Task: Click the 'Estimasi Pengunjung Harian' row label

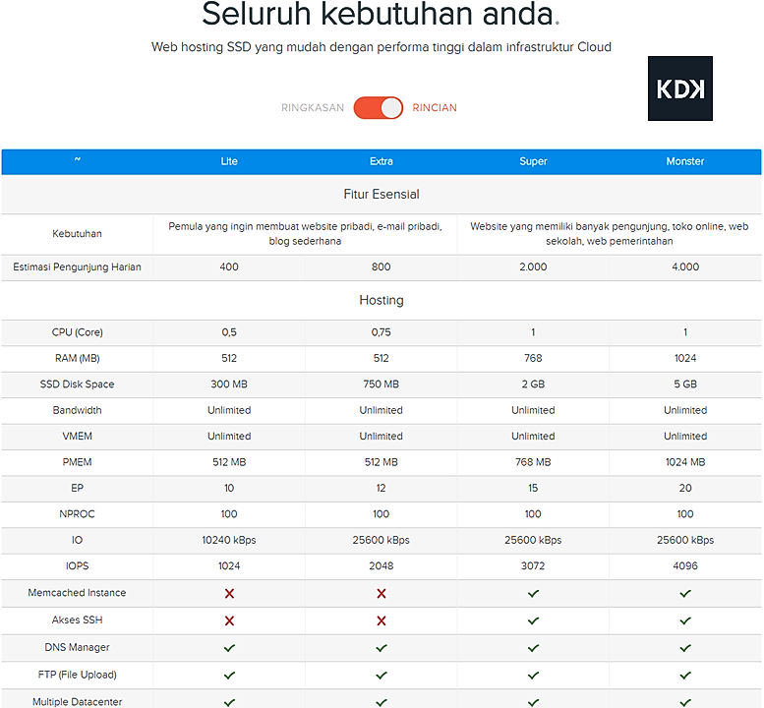Action: (x=77, y=267)
